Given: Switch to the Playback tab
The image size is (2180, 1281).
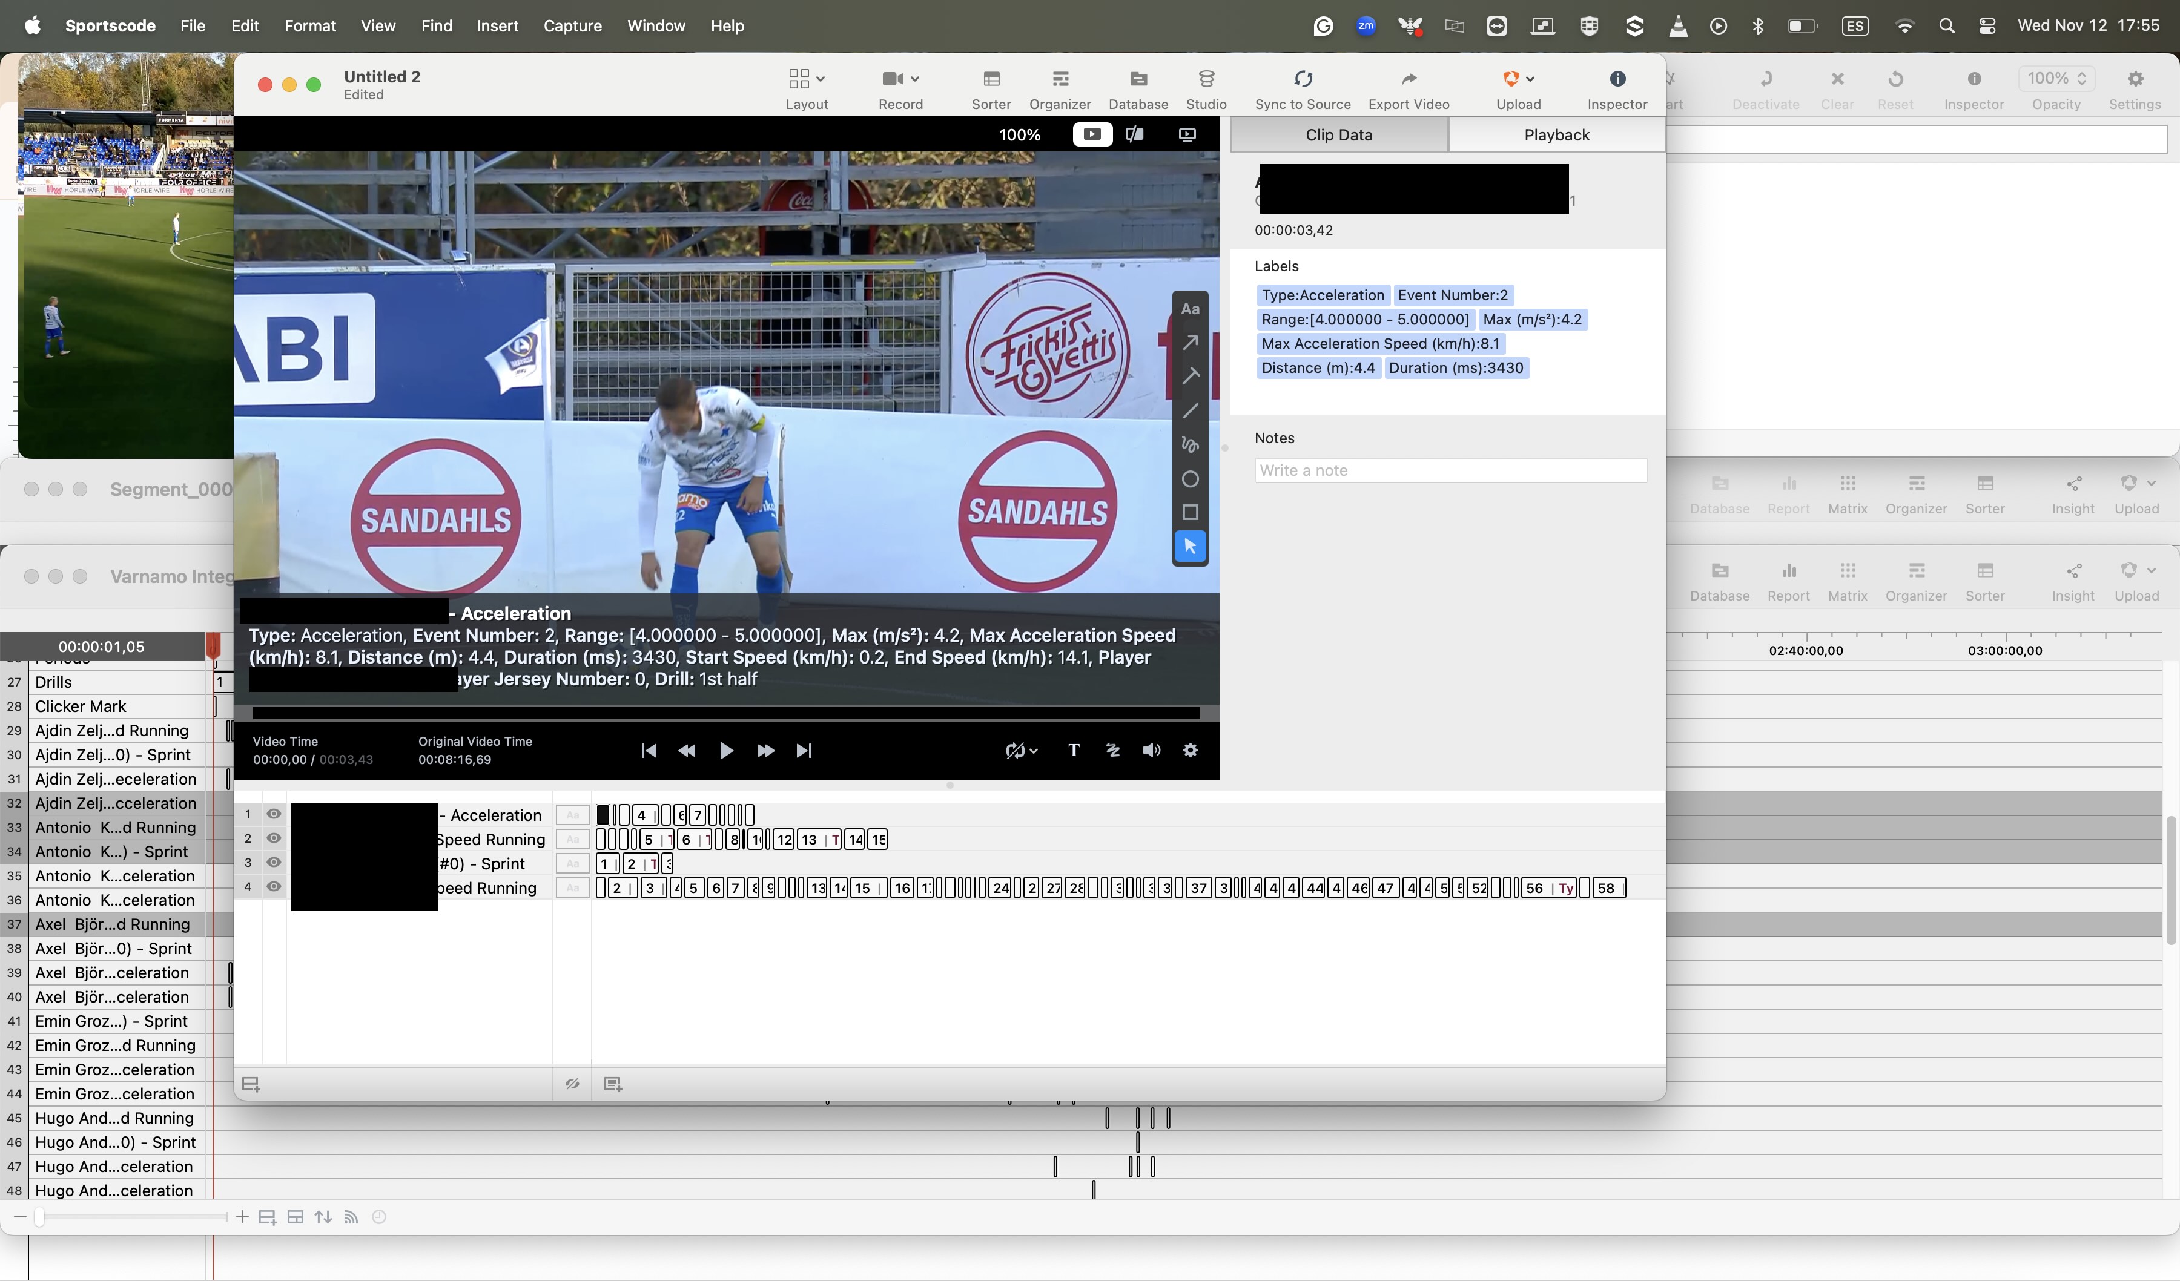Looking at the screenshot, I should click(1556, 134).
